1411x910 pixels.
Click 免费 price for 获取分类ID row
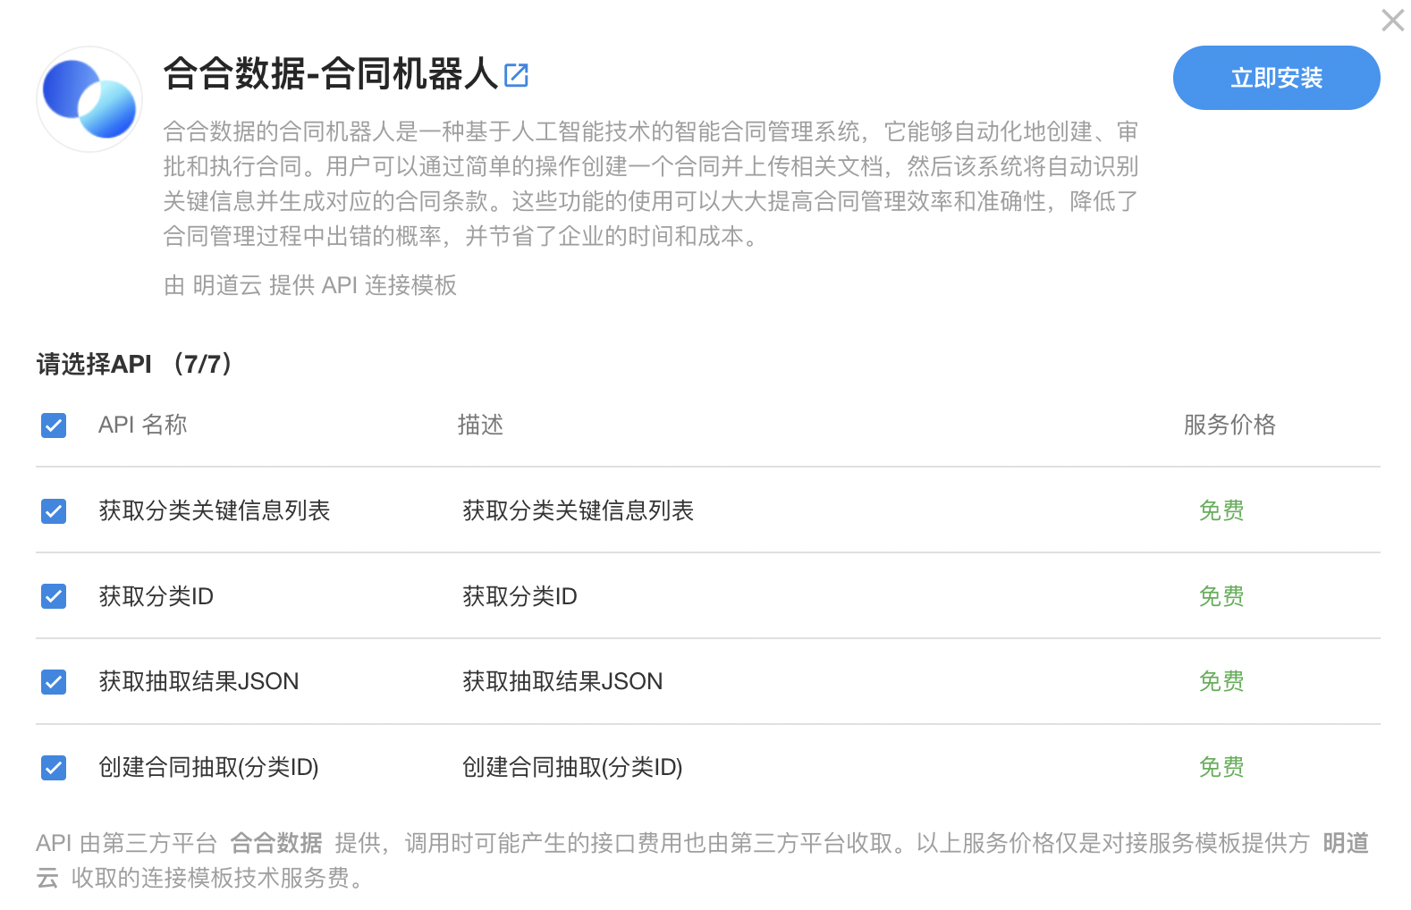1221,596
